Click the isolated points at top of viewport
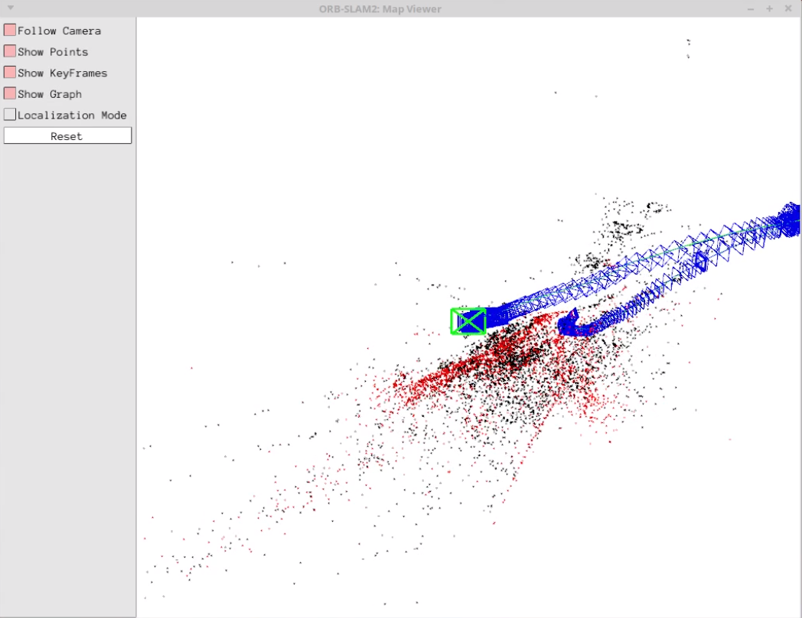Viewport: 802px width, 618px height. coord(688,44)
